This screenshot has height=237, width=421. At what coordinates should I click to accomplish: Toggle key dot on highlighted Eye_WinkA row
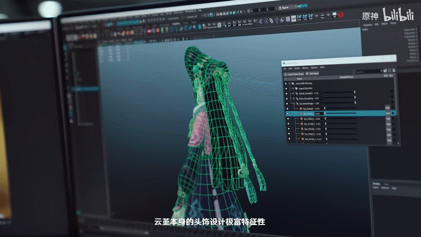pyautogui.click(x=393, y=112)
